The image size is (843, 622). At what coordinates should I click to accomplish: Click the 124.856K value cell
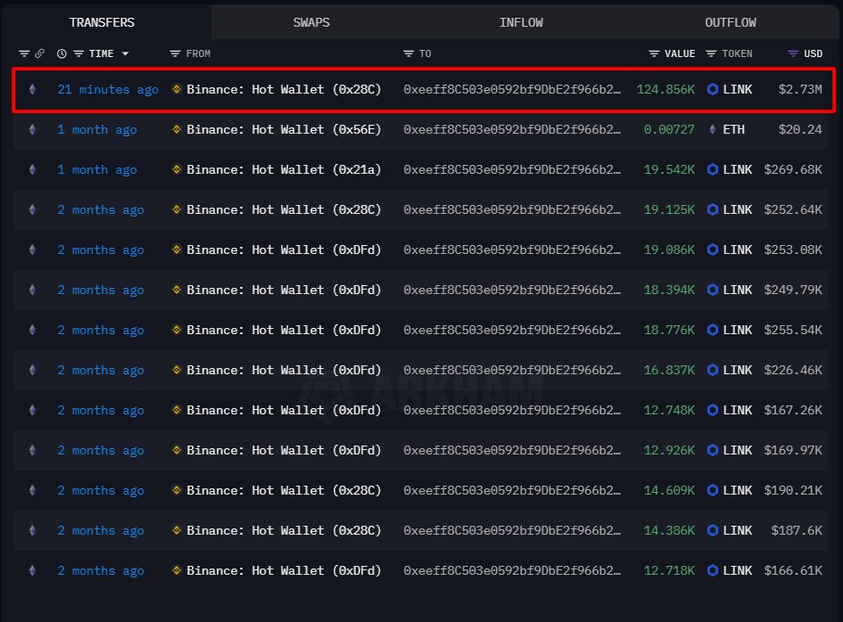click(x=665, y=89)
